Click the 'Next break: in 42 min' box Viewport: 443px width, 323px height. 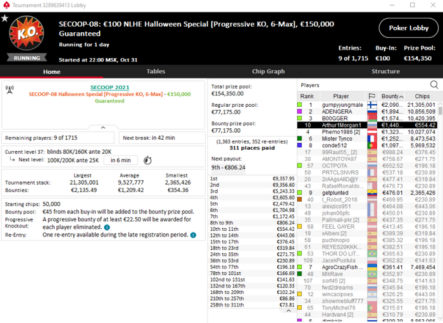(x=162, y=138)
